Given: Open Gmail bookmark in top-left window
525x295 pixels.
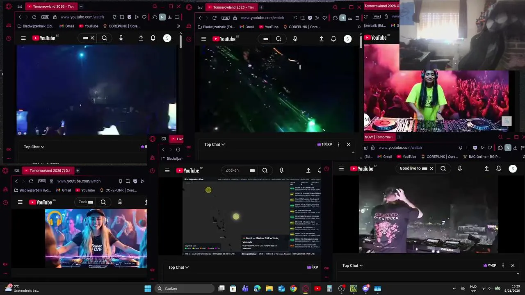Looking at the screenshot, I should (x=67, y=26).
